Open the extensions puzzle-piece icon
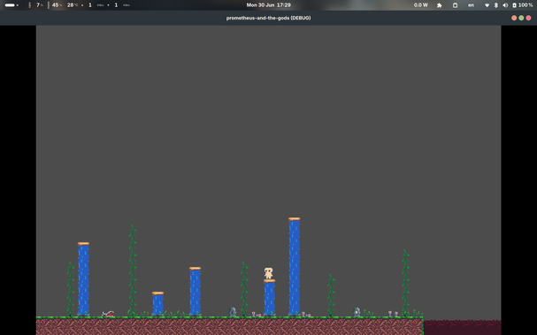 pyautogui.click(x=440, y=5)
